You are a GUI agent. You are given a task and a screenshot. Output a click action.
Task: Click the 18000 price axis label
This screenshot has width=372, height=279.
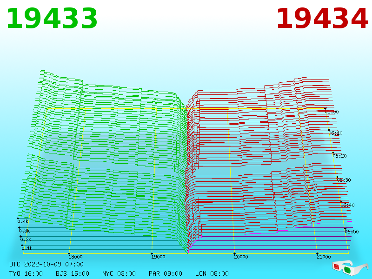coord(75,257)
